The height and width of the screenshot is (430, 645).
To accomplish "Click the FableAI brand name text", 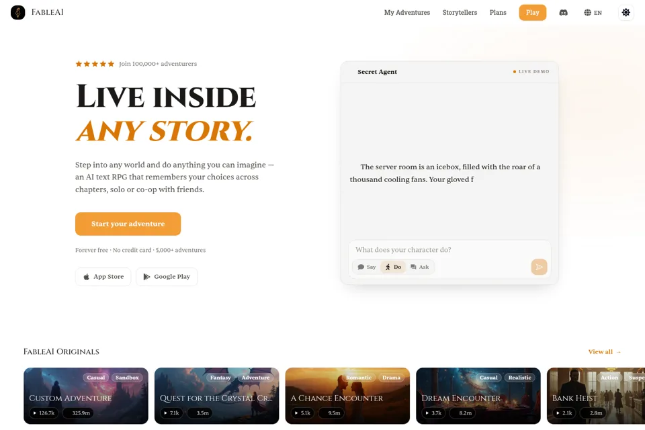I will point(47,12).
